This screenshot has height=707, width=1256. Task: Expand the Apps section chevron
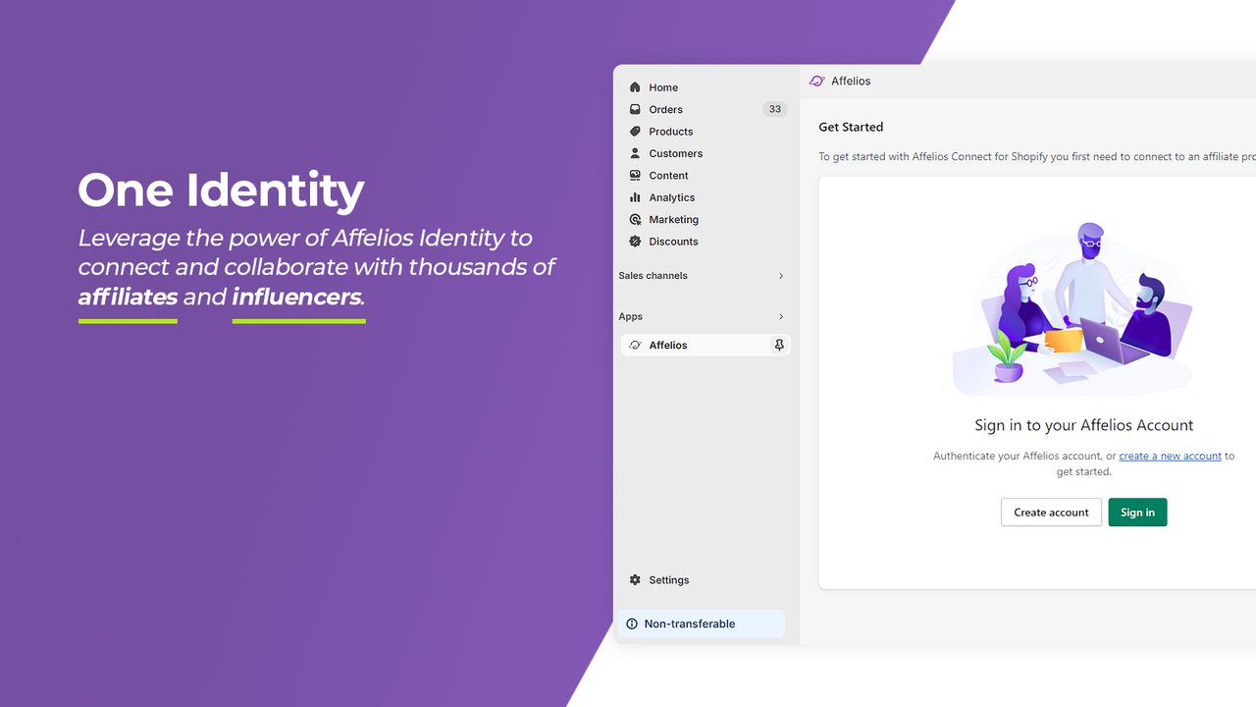click(781, 316)
